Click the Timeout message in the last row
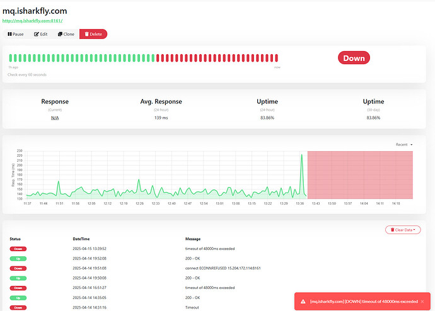The image size is (435, 311). [x=192, y=308]
